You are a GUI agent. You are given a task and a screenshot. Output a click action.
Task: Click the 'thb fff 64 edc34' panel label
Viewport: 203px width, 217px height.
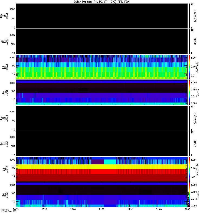coord(4,16)
